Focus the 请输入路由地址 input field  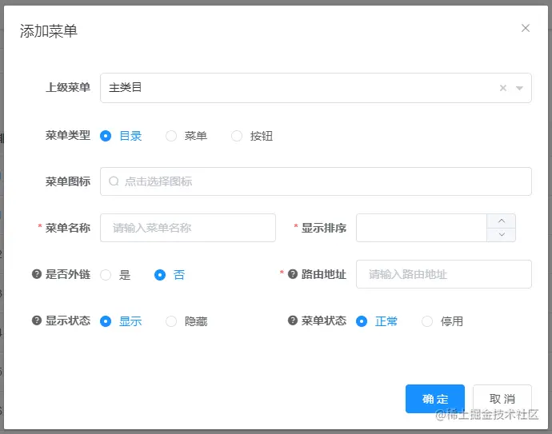[443, 274]
